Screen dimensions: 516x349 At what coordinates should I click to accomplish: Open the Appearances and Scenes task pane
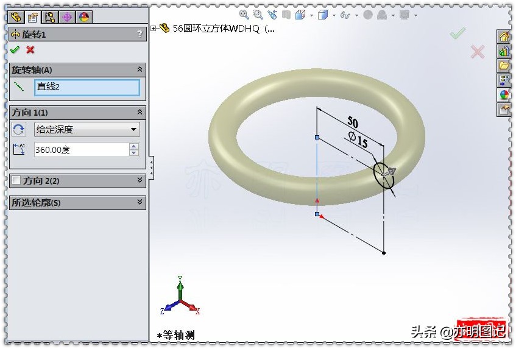click(504, 95)
